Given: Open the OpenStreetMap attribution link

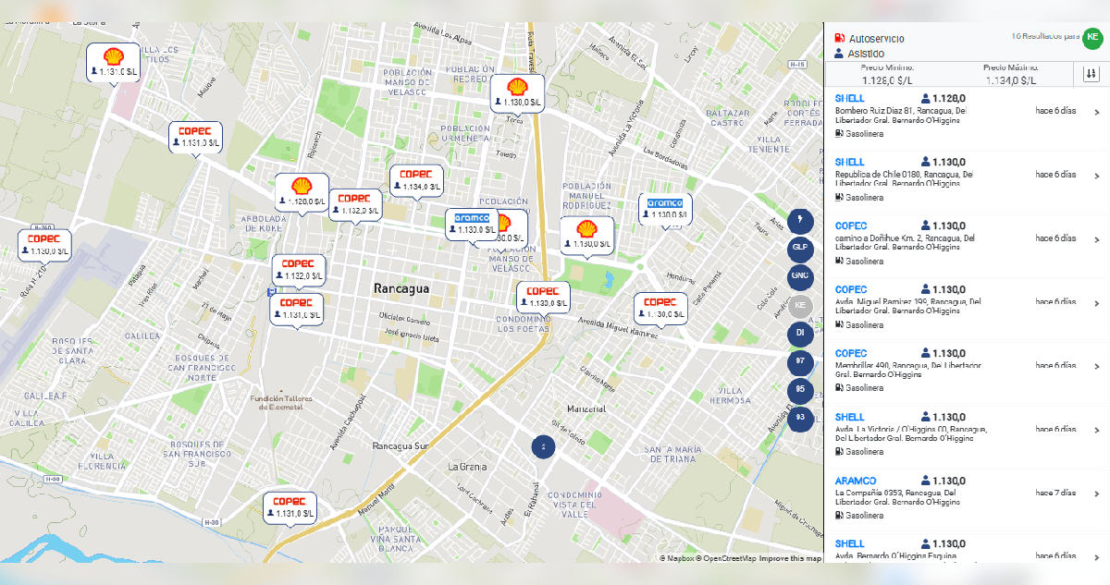Looking at the screenshot, I should coord(729,558).
